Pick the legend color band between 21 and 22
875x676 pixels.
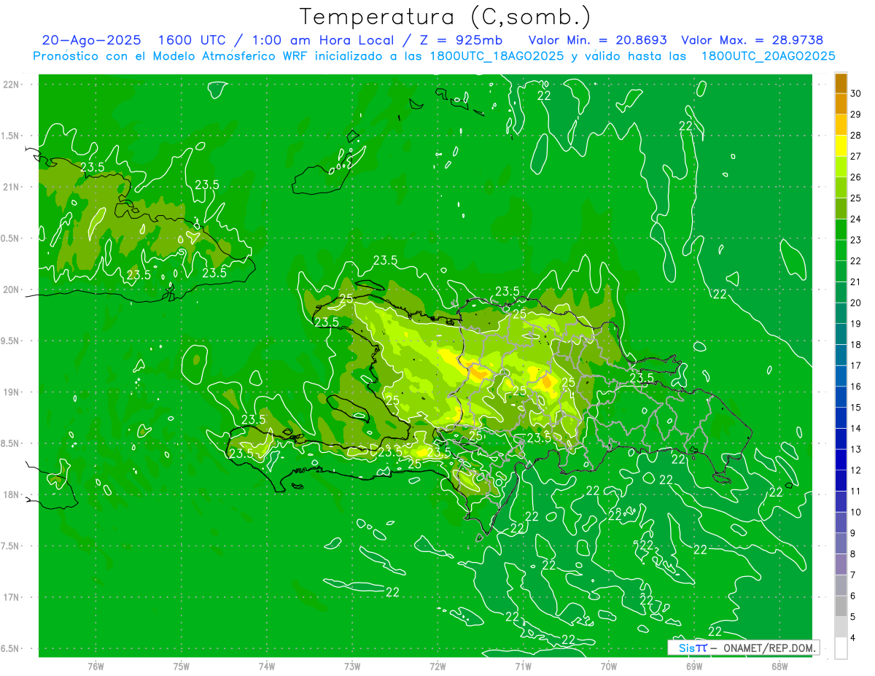[841, 271]
